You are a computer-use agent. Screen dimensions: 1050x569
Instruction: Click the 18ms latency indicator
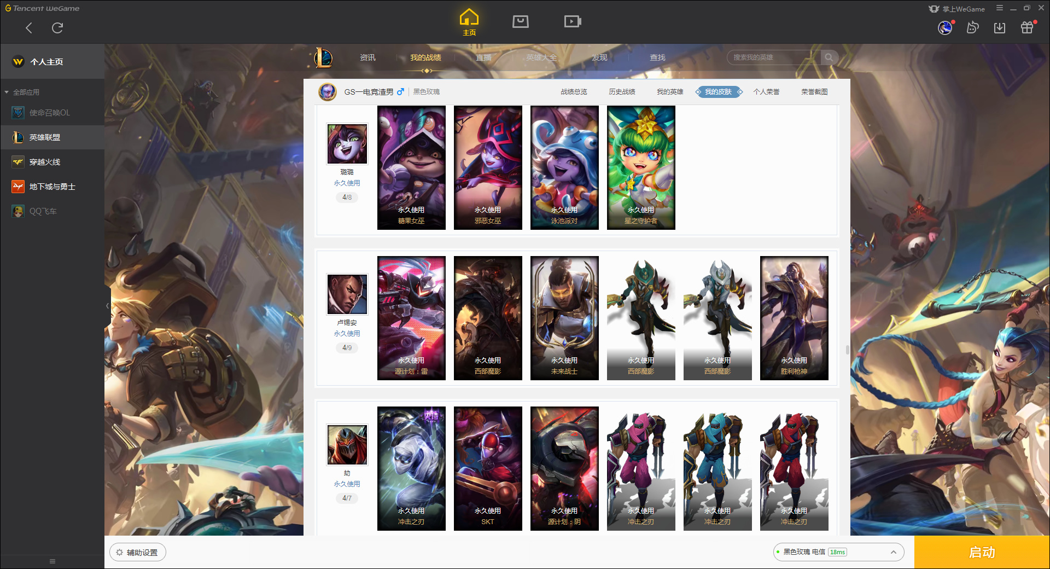837,552
